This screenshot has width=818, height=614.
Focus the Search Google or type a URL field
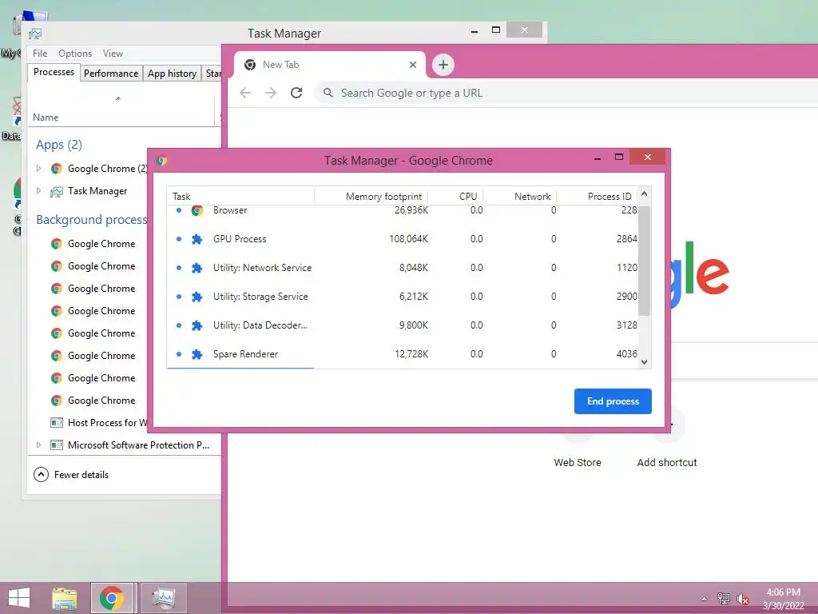566,93
